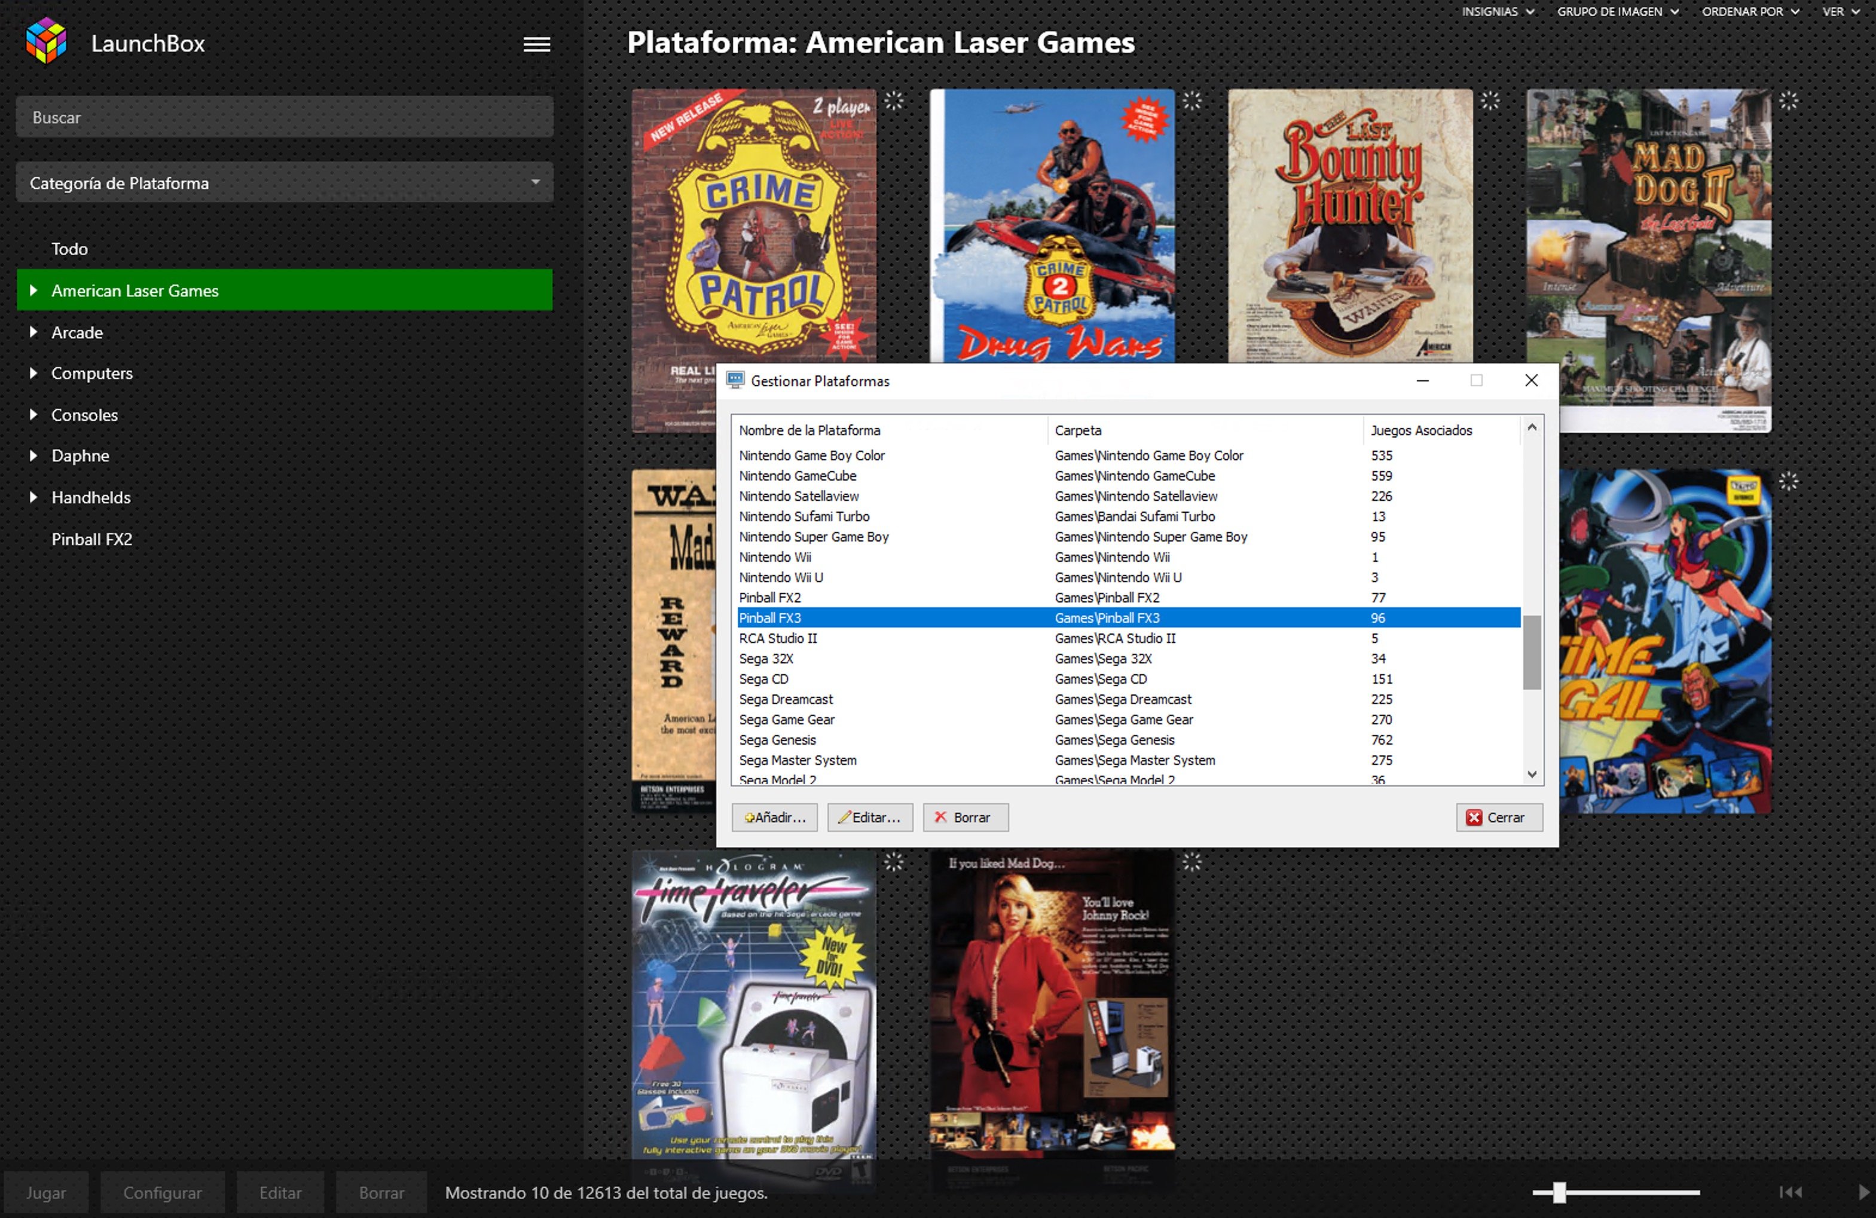The image size is (1876, 1218).
Task: Click the loading spinner beside Time Gal cover
Action: tap(1789, 481)
